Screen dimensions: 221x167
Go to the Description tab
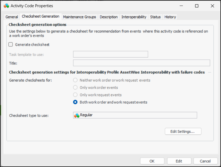(x=109, y=17)
